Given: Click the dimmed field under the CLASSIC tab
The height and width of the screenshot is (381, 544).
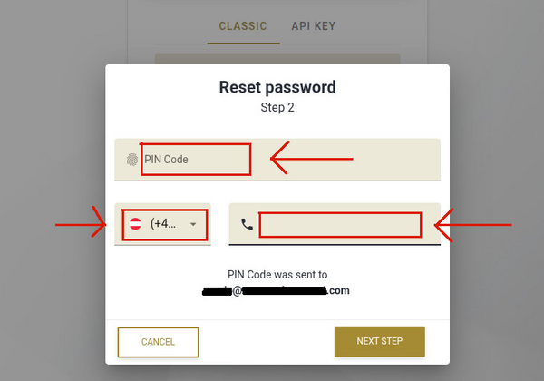Looking at the screenshot, I should pos(277,59).
